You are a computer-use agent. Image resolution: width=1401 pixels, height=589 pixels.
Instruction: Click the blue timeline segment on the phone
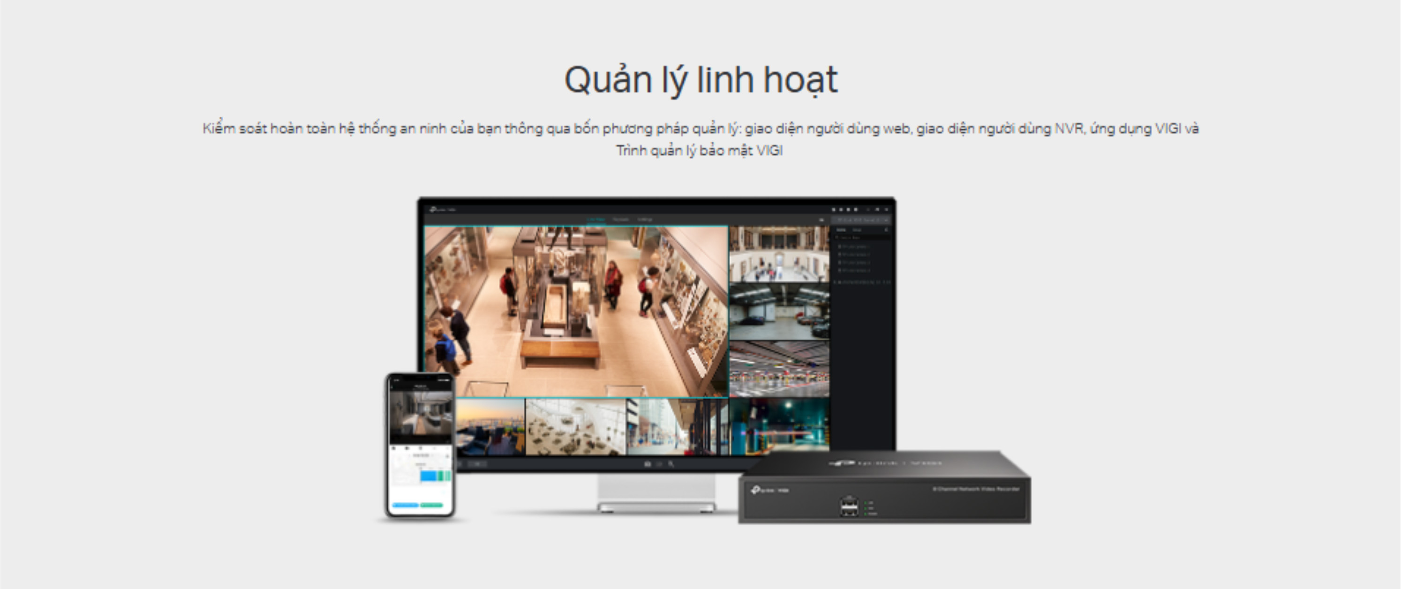point(429,476)
